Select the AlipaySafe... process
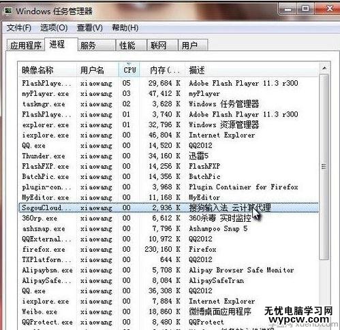 (x=168, y=280)
